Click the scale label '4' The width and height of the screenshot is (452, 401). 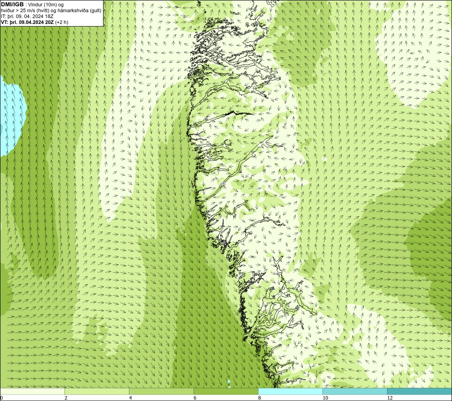point(131,398)
